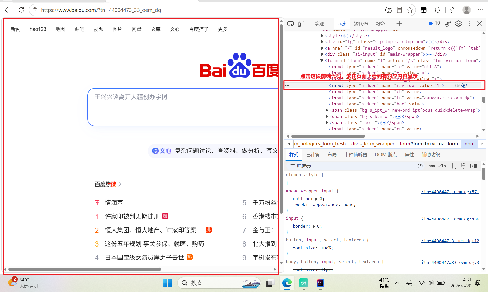Expand the outline shorthand property triangle

(x=316, y=199)
